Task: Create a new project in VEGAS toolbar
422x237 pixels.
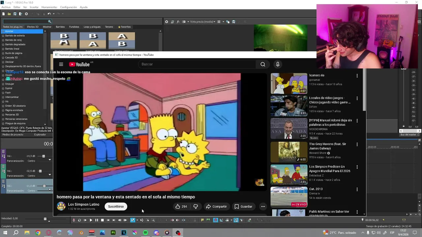Action: coord(3,14)
